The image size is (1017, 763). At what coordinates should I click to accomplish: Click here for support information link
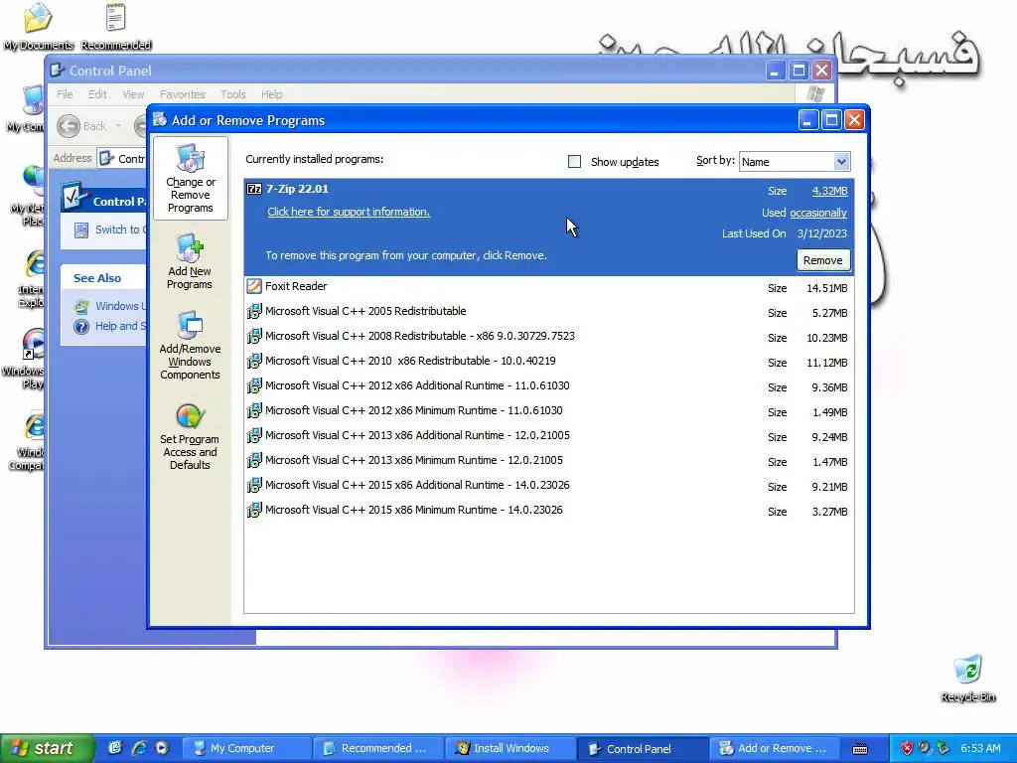[x=349, y=212]
